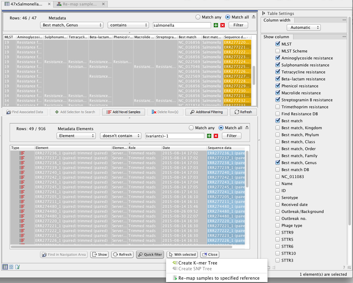
Task: Open the doesn't contain operator dropdown
Action: coord(121,136)
